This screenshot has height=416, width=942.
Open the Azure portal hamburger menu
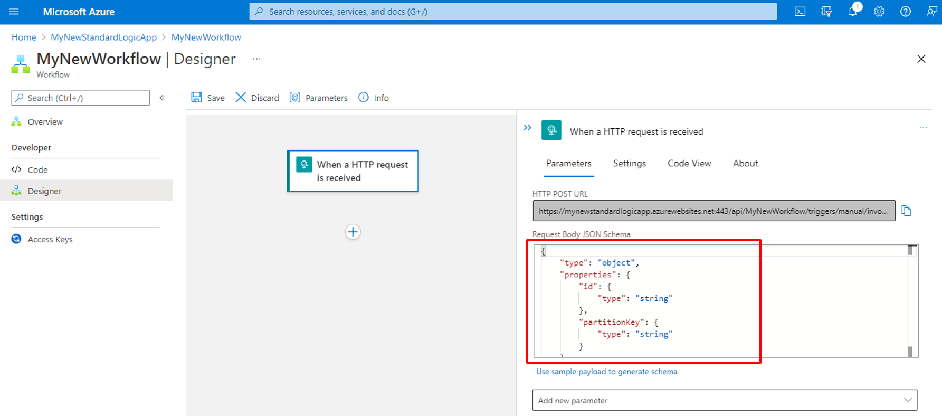(x=14, y=12)
